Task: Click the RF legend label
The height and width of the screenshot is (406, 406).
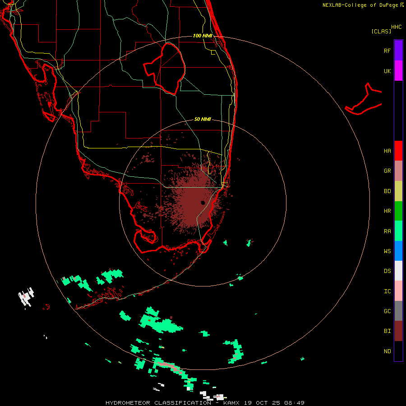Action: tap(387, 51)
